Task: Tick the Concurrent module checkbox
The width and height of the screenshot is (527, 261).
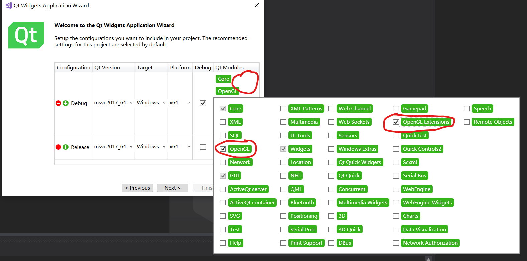Action: coord(332,189)
